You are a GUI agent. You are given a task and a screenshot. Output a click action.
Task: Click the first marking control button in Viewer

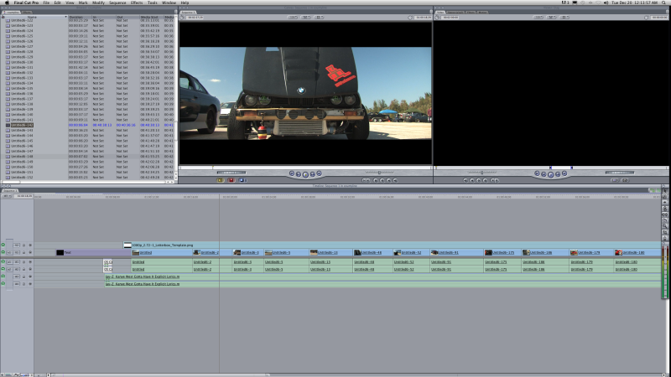click(x=466, y=180)
